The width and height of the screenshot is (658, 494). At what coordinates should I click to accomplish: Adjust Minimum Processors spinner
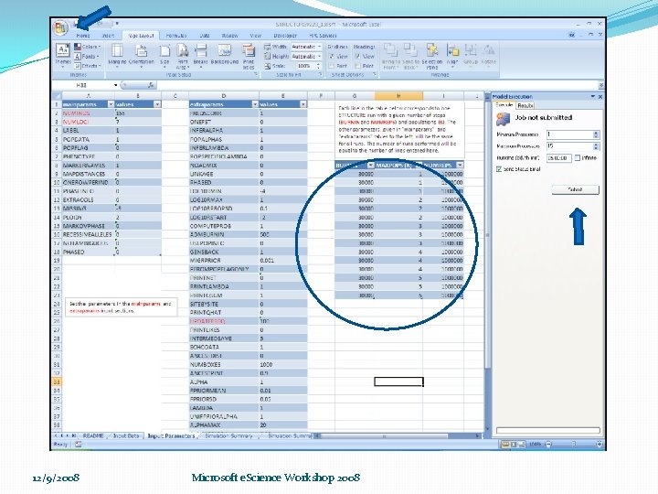coord(596,134)
